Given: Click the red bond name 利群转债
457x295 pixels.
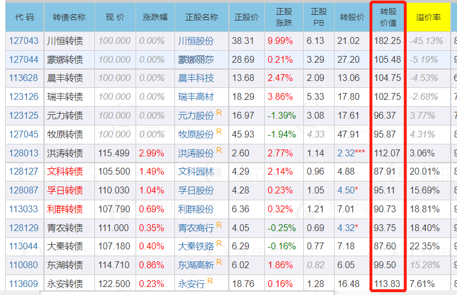Looking at the screenshot, I should [x=65, y=209].
